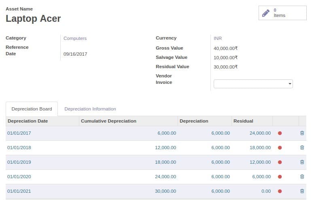Delete the 01/01/2020 depreciation line
Viewport: 312px width, 200px height.
(302, 177)
